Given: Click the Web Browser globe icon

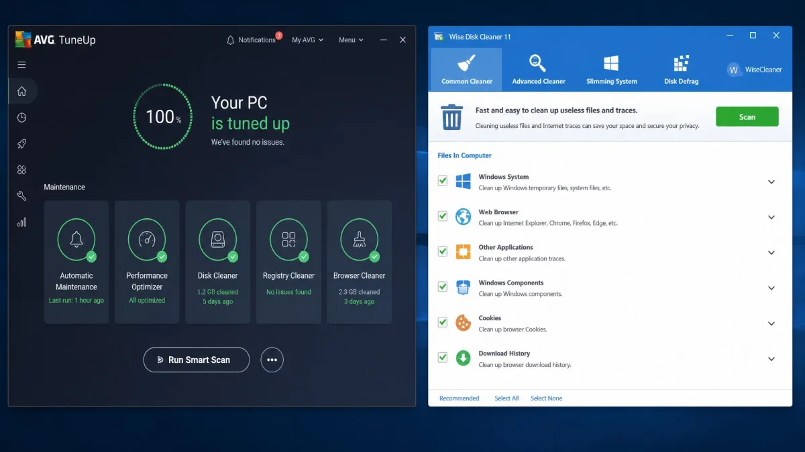Looking at the screenshot, I should [463, 217].
